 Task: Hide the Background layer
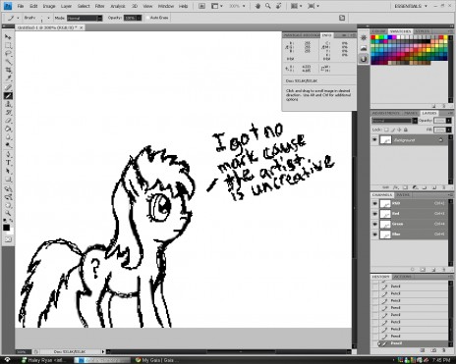[x=374, y=140]
